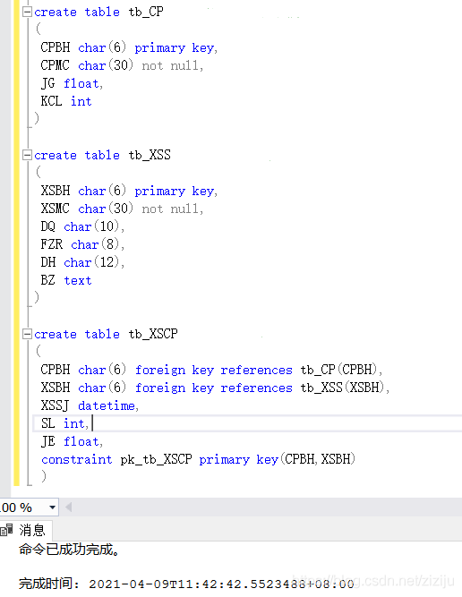
Task: Click the KCL int column definition
Action: click(x=66, y=102)
